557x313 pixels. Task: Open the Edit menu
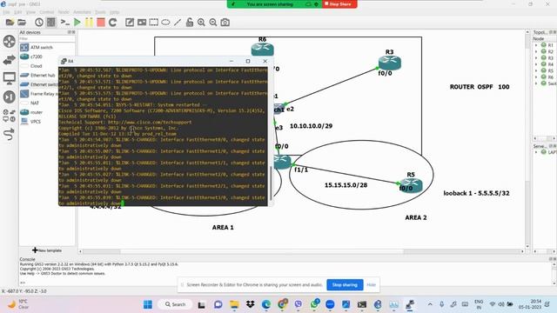[17, 12]
